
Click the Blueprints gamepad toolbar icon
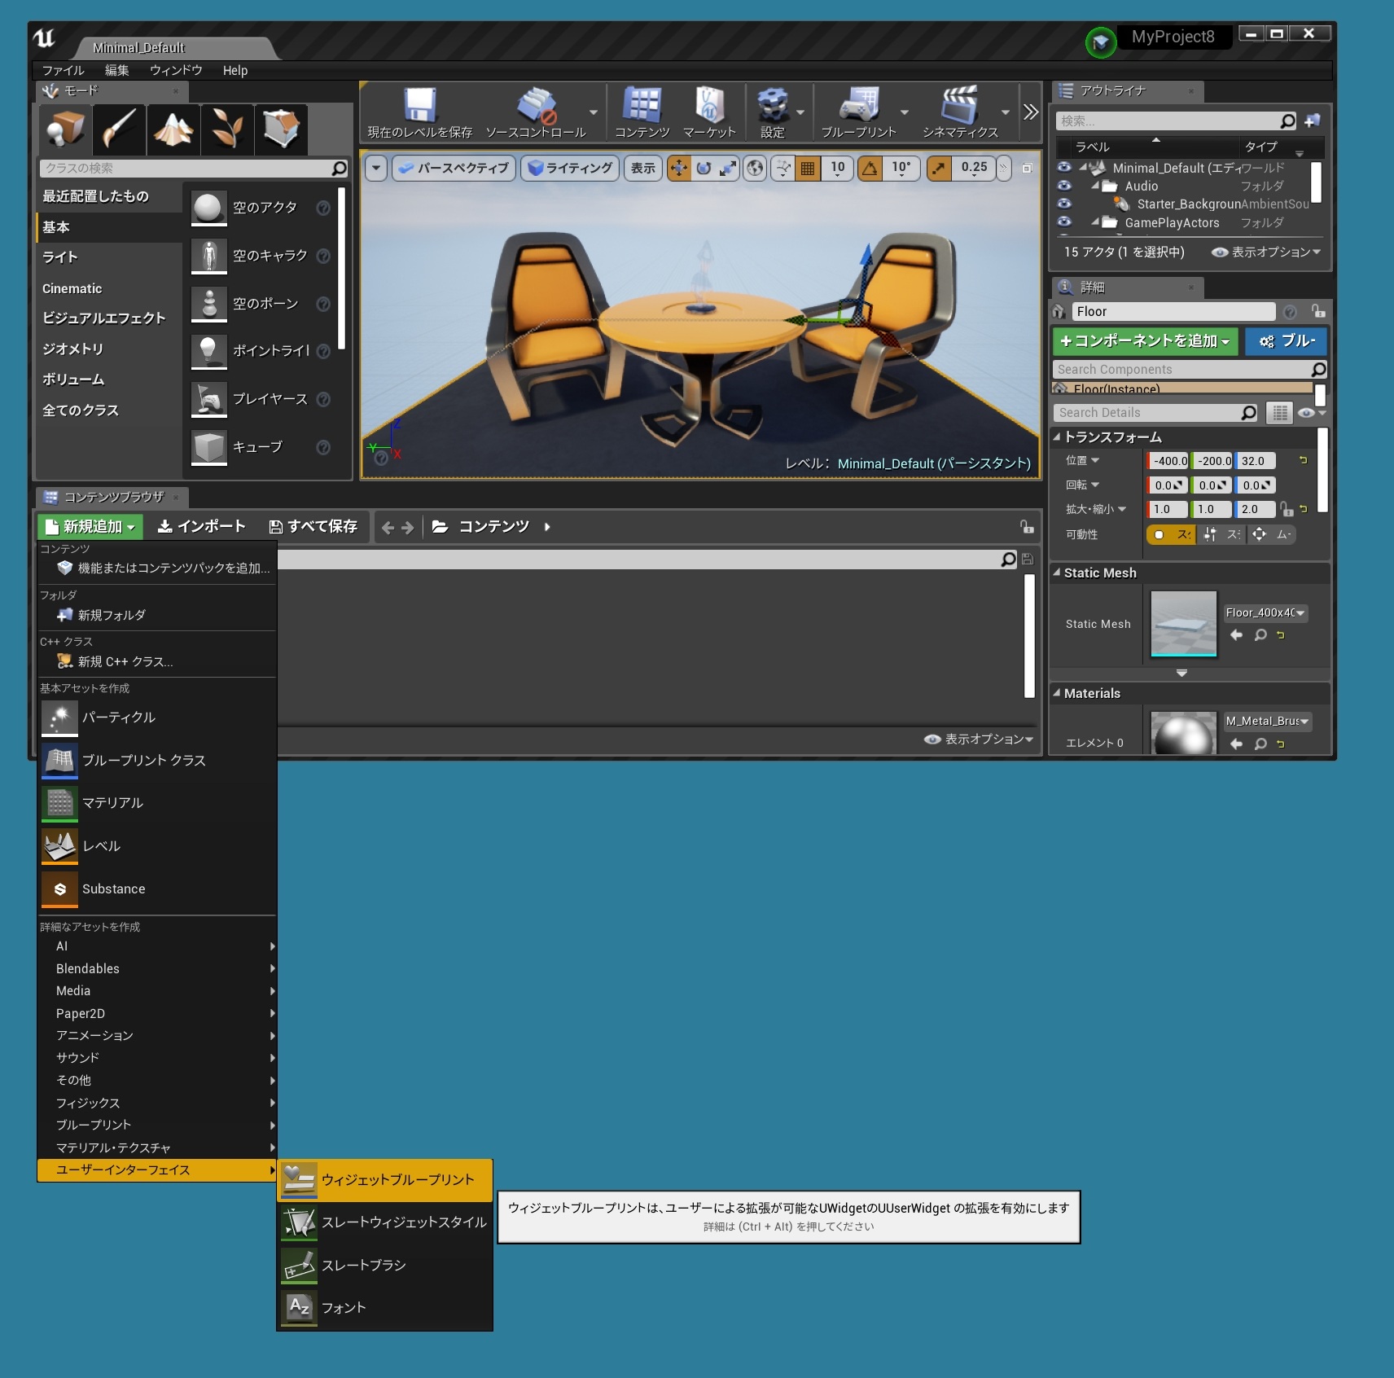click(x=858, y=106)
